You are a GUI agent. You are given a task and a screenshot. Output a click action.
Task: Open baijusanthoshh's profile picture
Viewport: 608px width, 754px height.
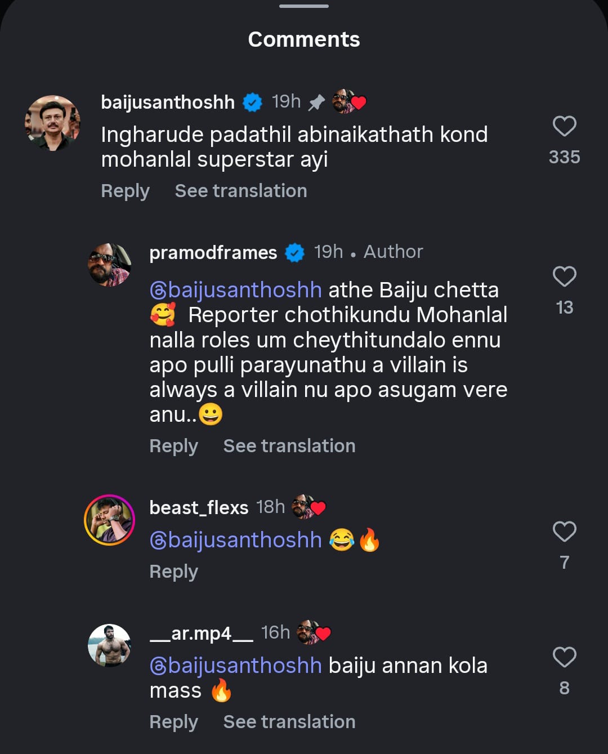coord(53,123)
